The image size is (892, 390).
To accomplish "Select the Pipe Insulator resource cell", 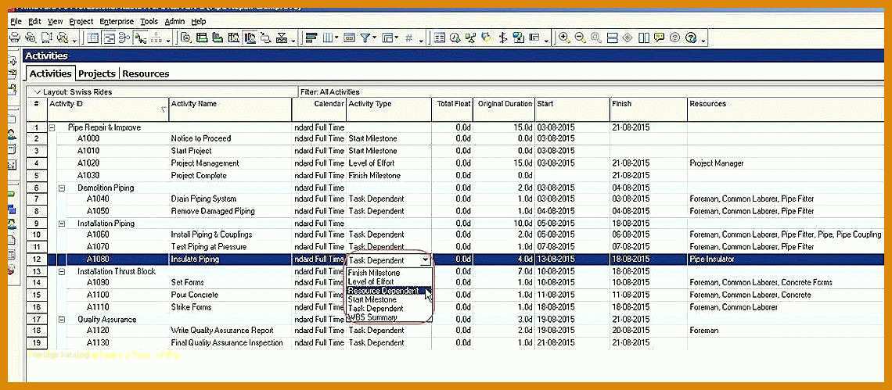I will pos(712,259).
